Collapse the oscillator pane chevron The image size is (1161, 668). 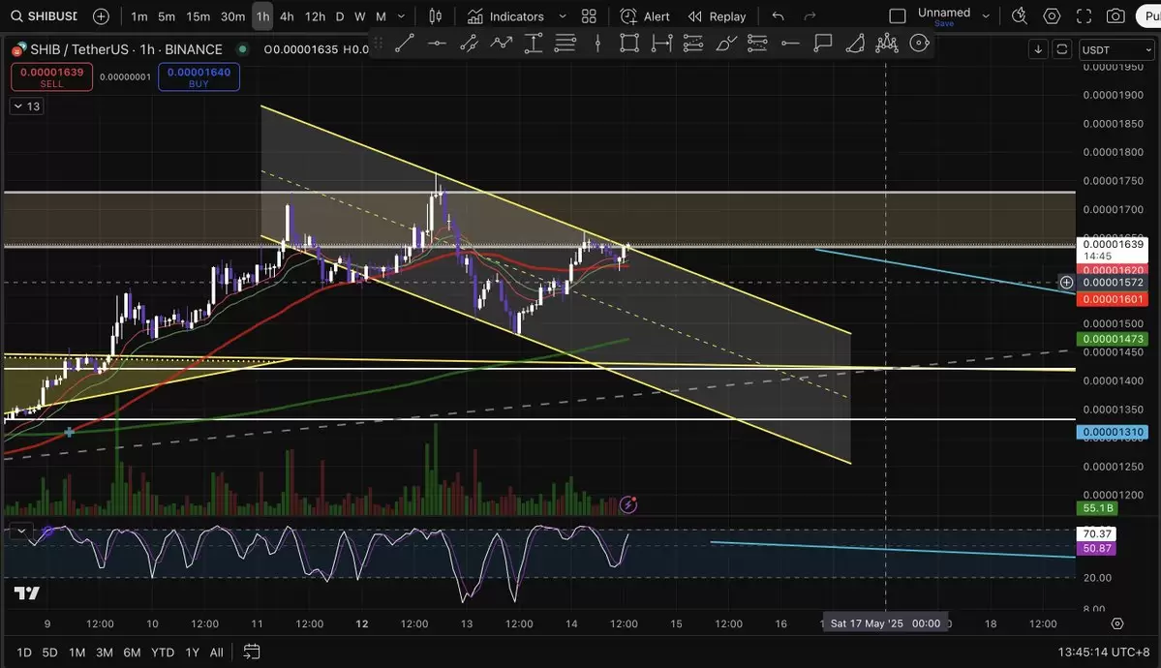21,531
